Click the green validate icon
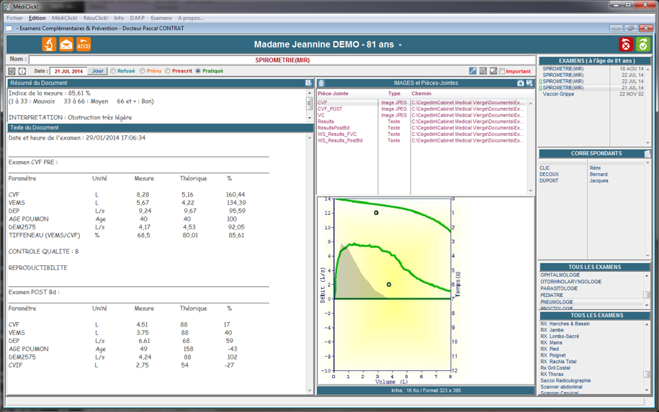Viewport: 659px width, 412px height. [642, 45]
